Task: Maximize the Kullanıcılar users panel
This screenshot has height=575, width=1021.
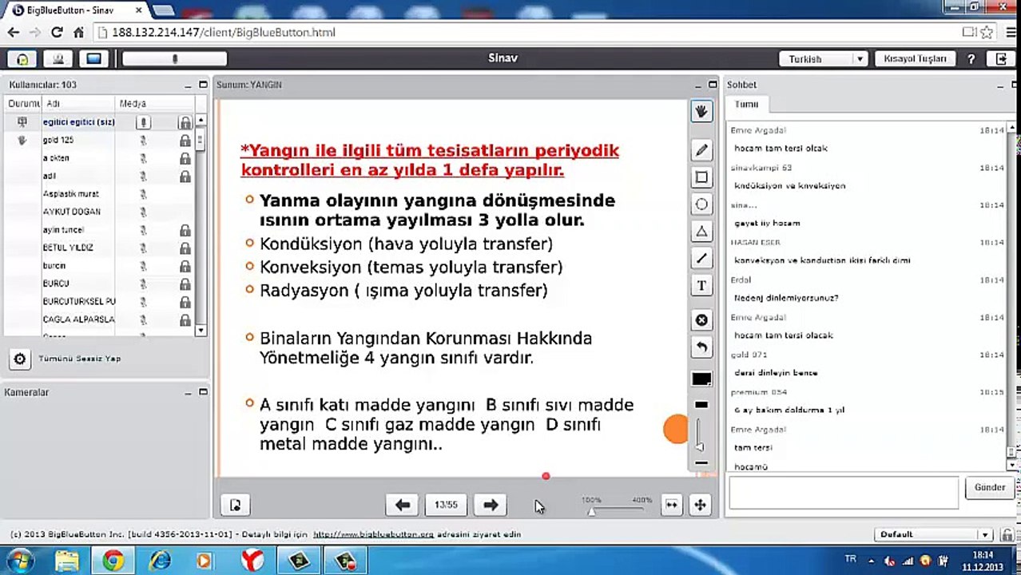Action: (x=203, y=85)
